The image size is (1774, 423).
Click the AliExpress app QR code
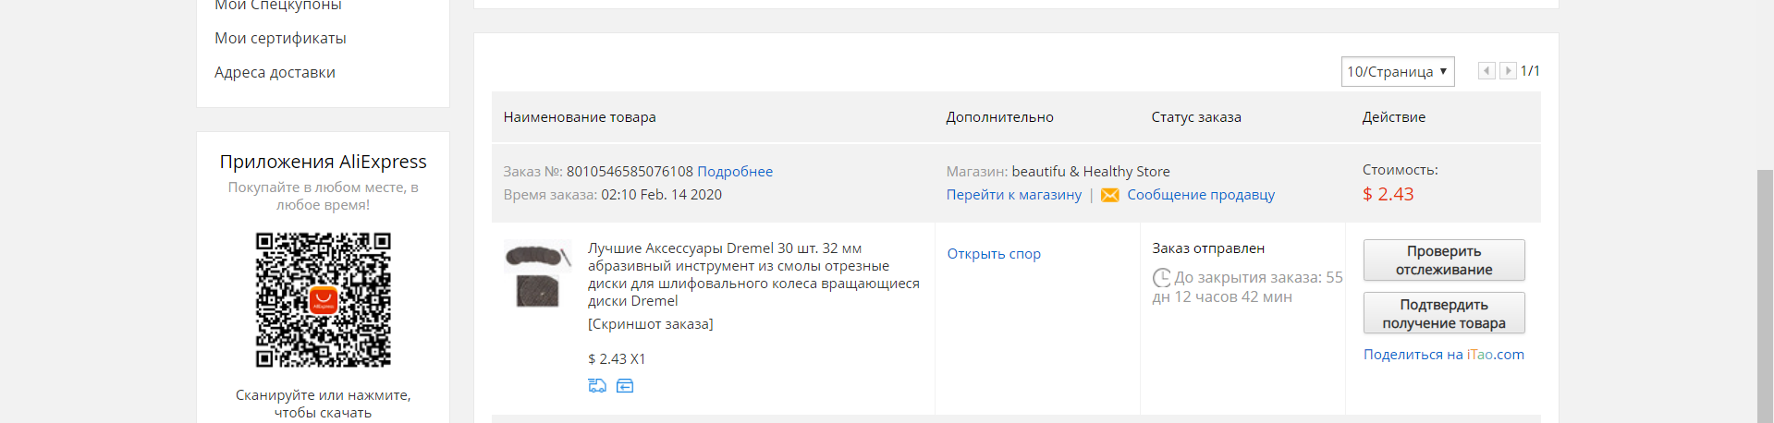point(324,300)
